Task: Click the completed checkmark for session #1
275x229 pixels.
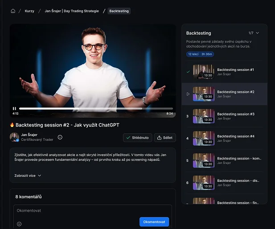Action: point(188,72)
